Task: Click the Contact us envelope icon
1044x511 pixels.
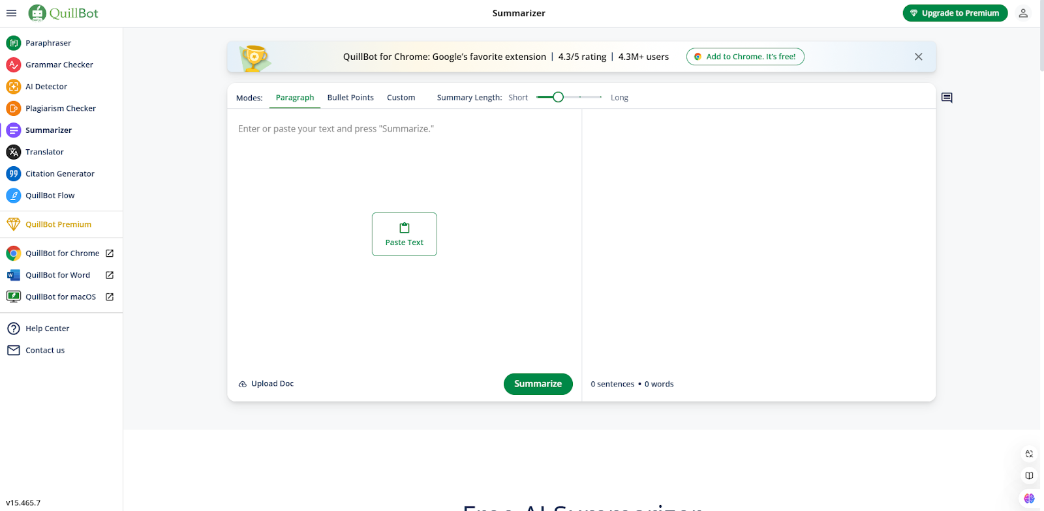Action: pyautogui.click(x=13, y=350)
